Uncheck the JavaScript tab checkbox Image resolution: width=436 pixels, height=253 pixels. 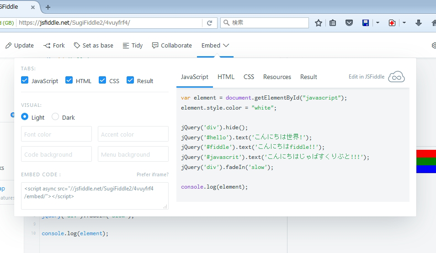25,80
